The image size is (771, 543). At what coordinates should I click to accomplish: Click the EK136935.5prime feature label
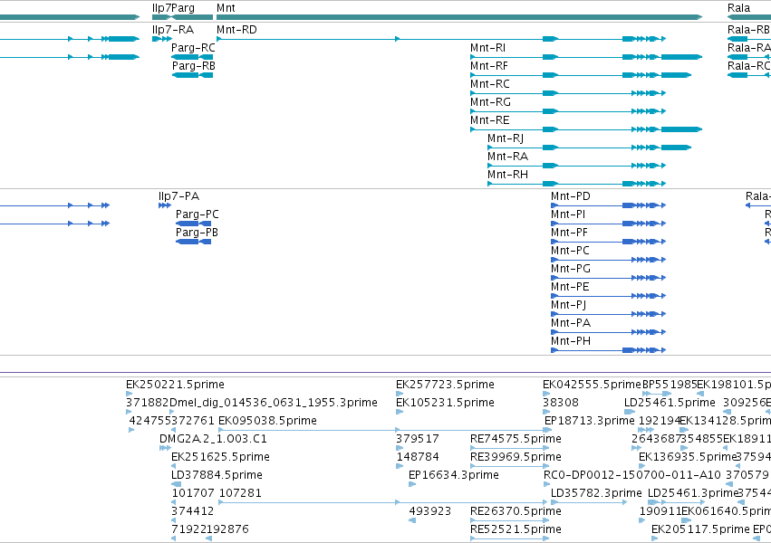(x=688, y=457)
